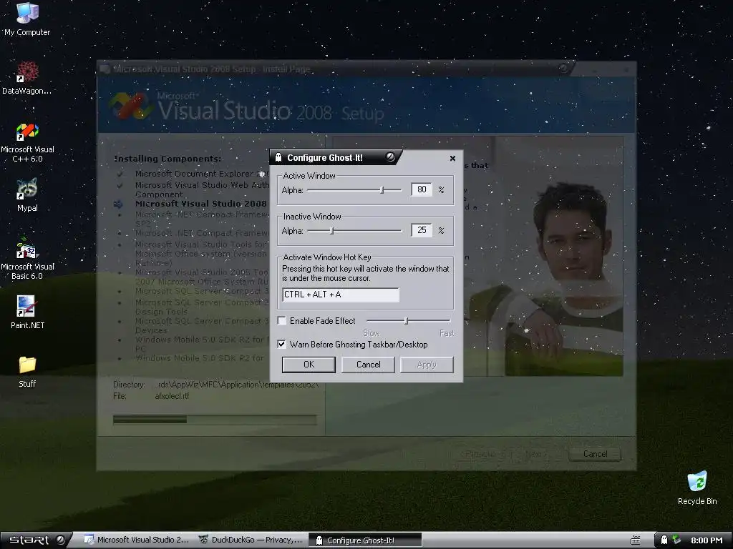Screen dimensions: 733x549
Task: Click the Inactive Window alpha value field 25
Action: click(x=422, y=230)
